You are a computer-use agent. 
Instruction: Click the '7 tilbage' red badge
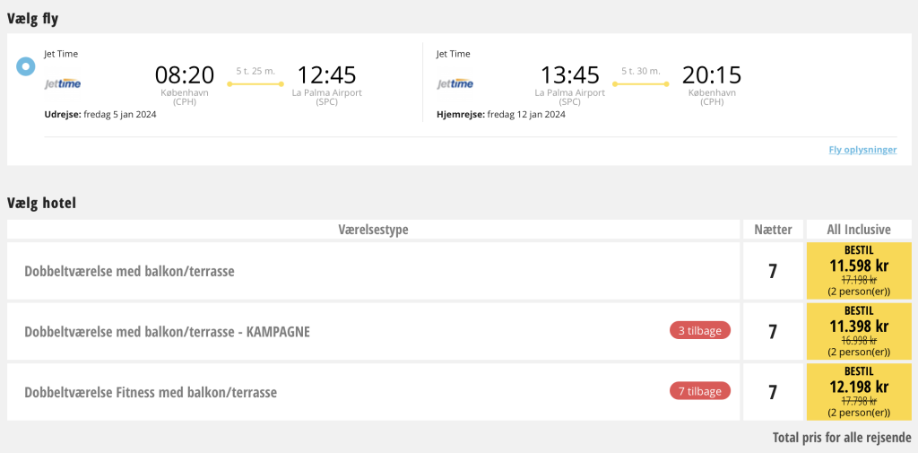(699, 391)
